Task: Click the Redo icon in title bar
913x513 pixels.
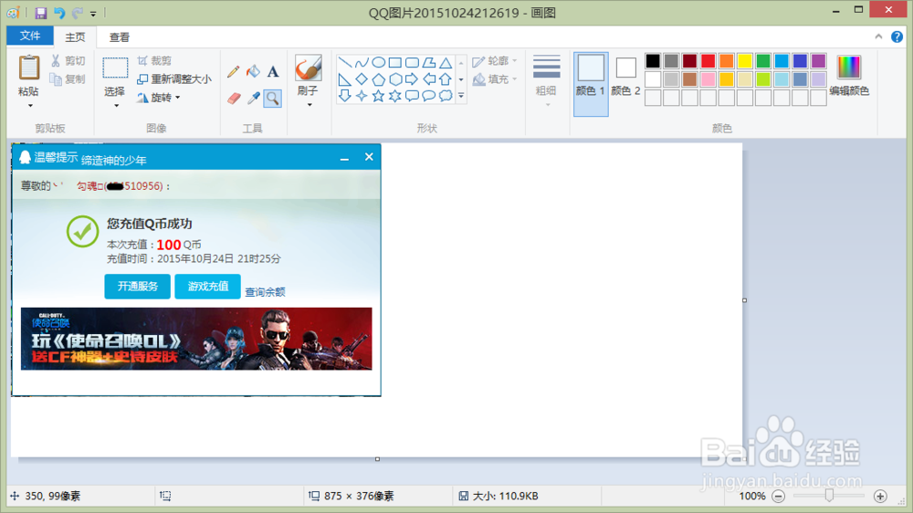Action: (x=77, y=13)
